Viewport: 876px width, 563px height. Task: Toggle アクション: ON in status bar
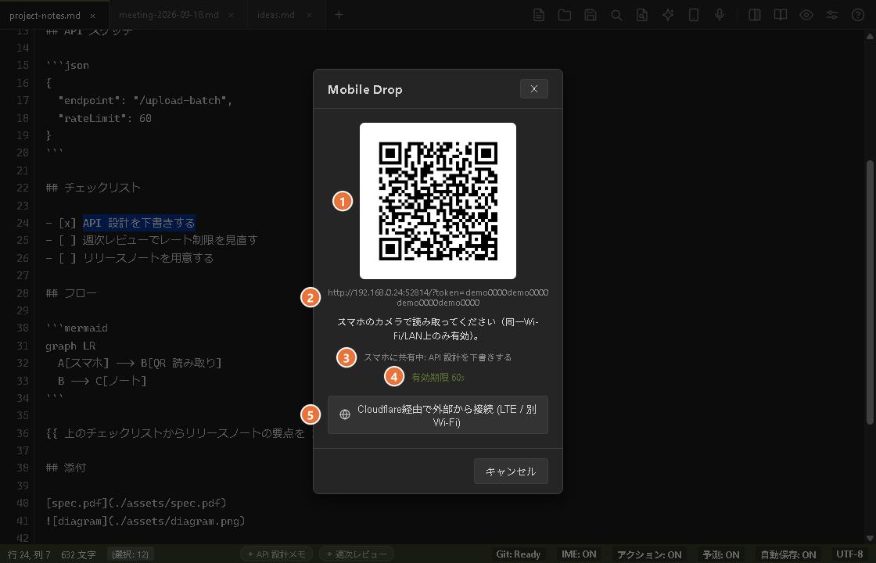649,554
